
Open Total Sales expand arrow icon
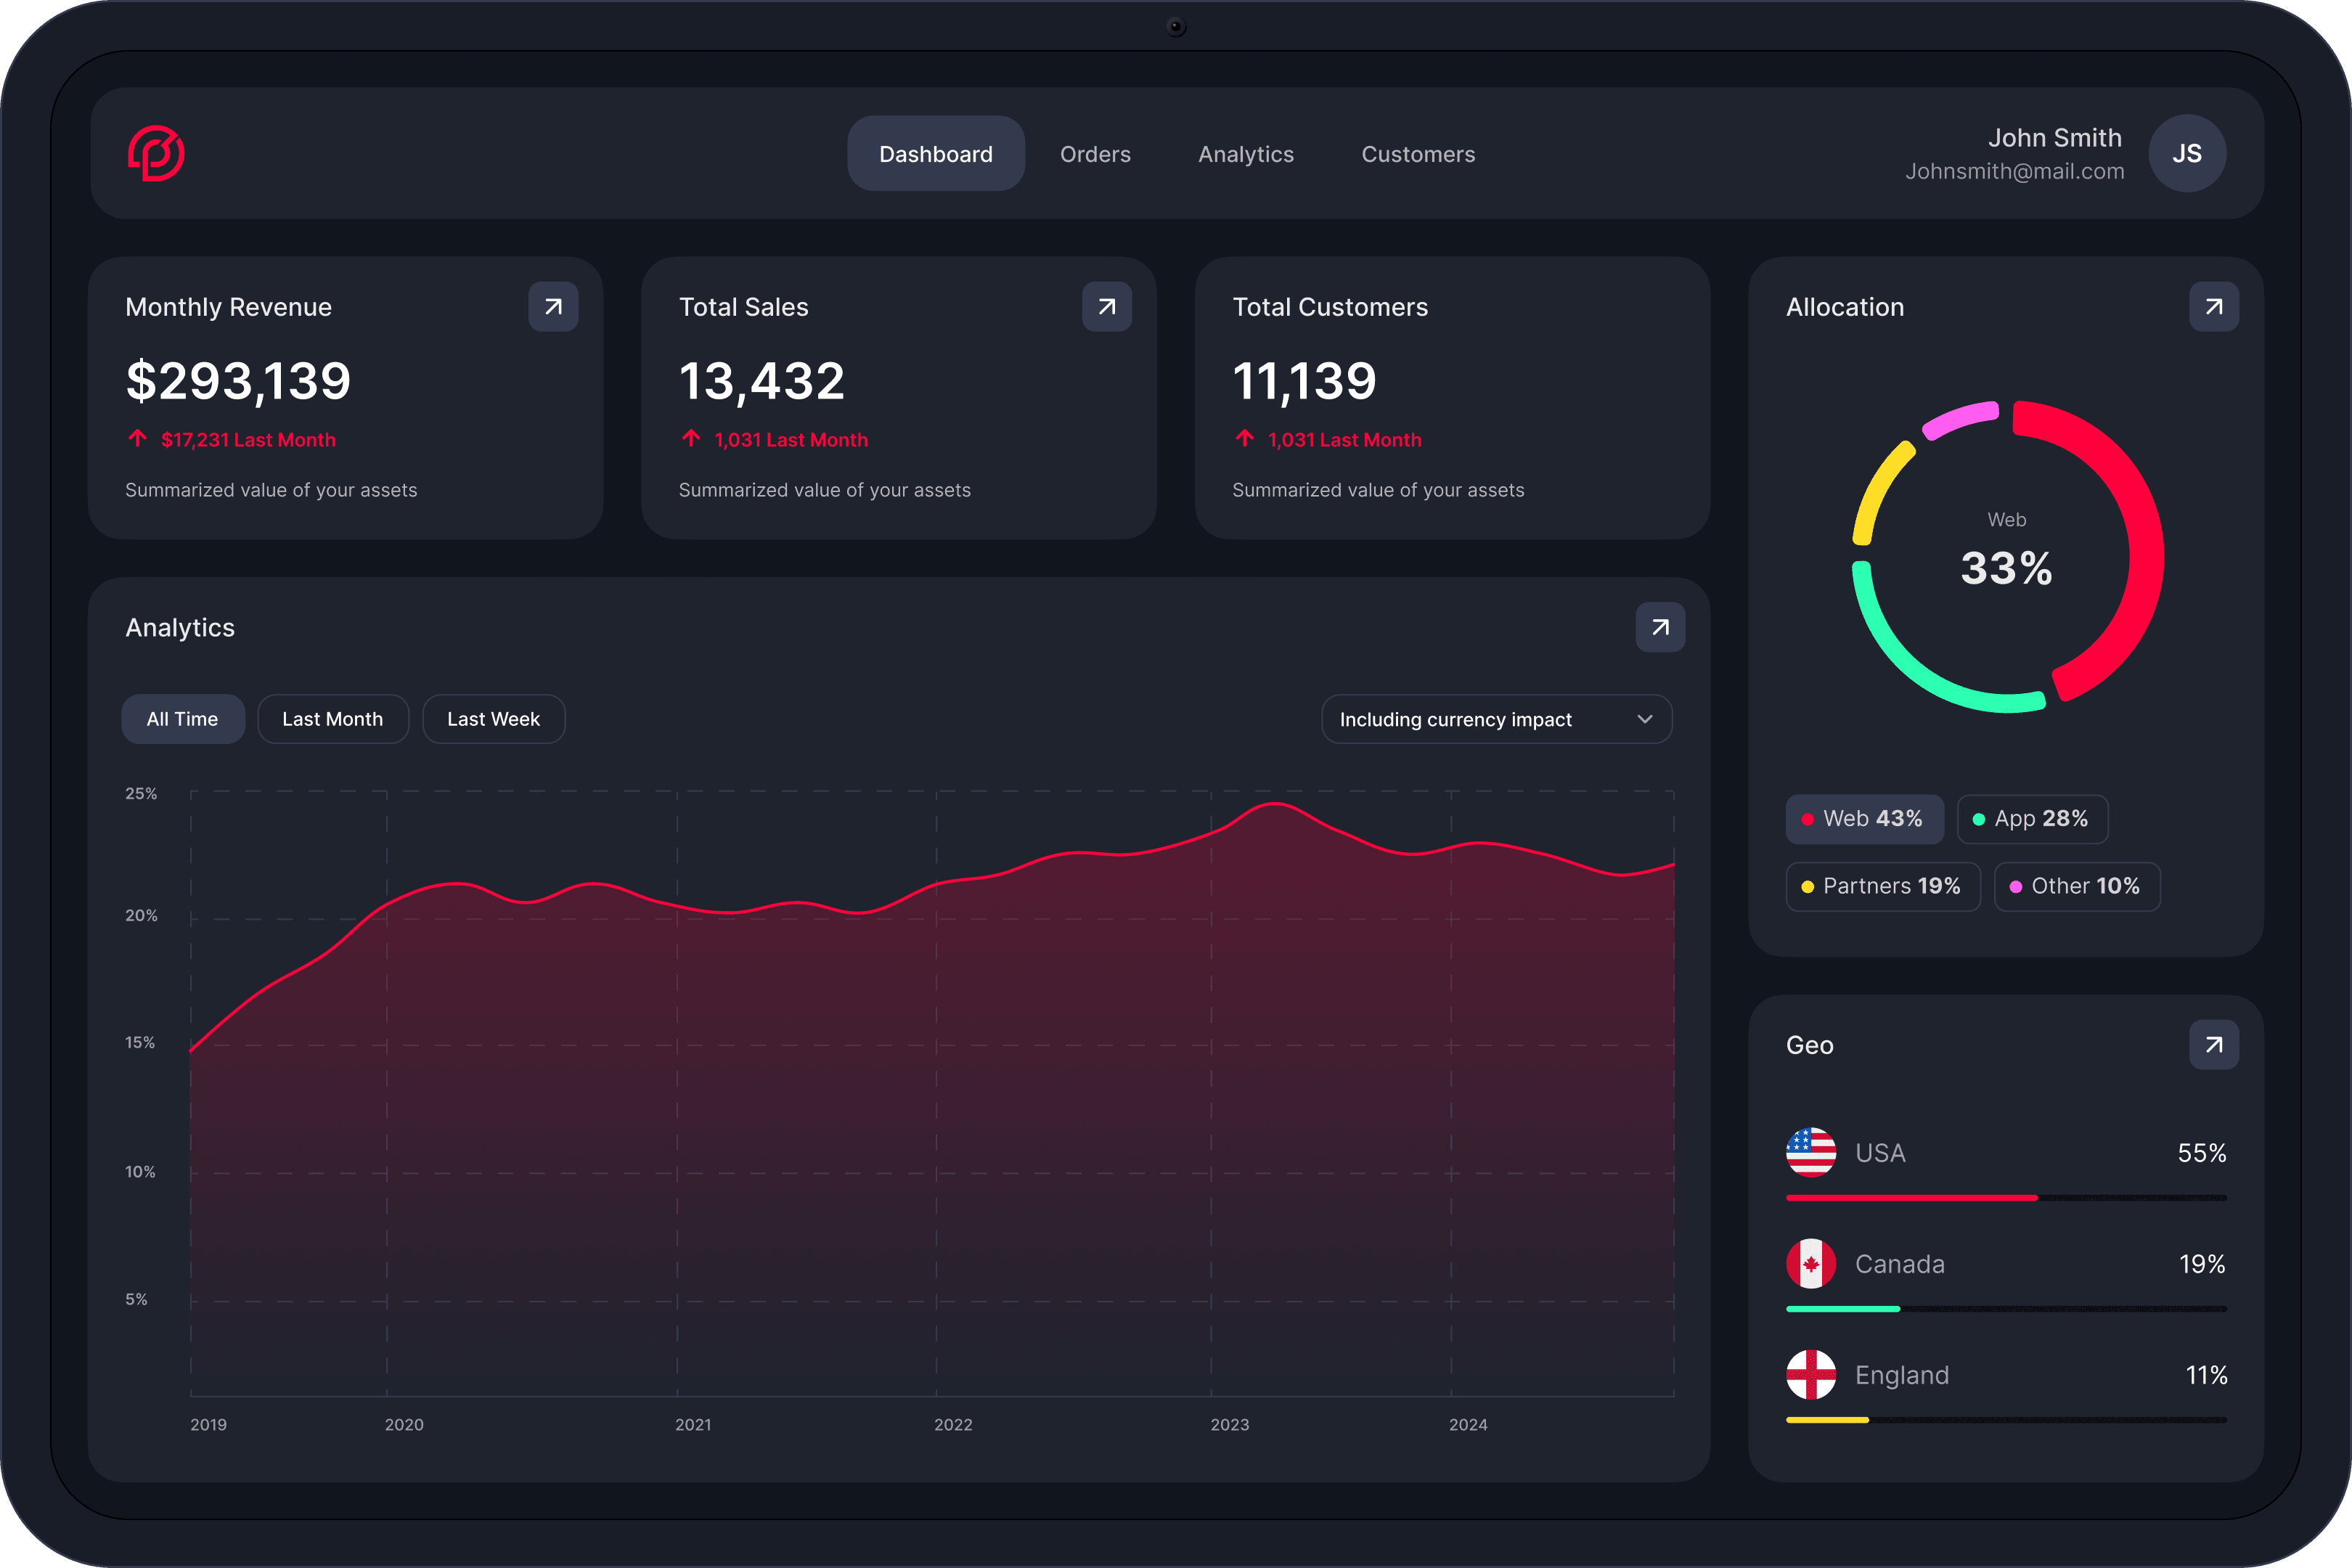tap(1106, 307)
